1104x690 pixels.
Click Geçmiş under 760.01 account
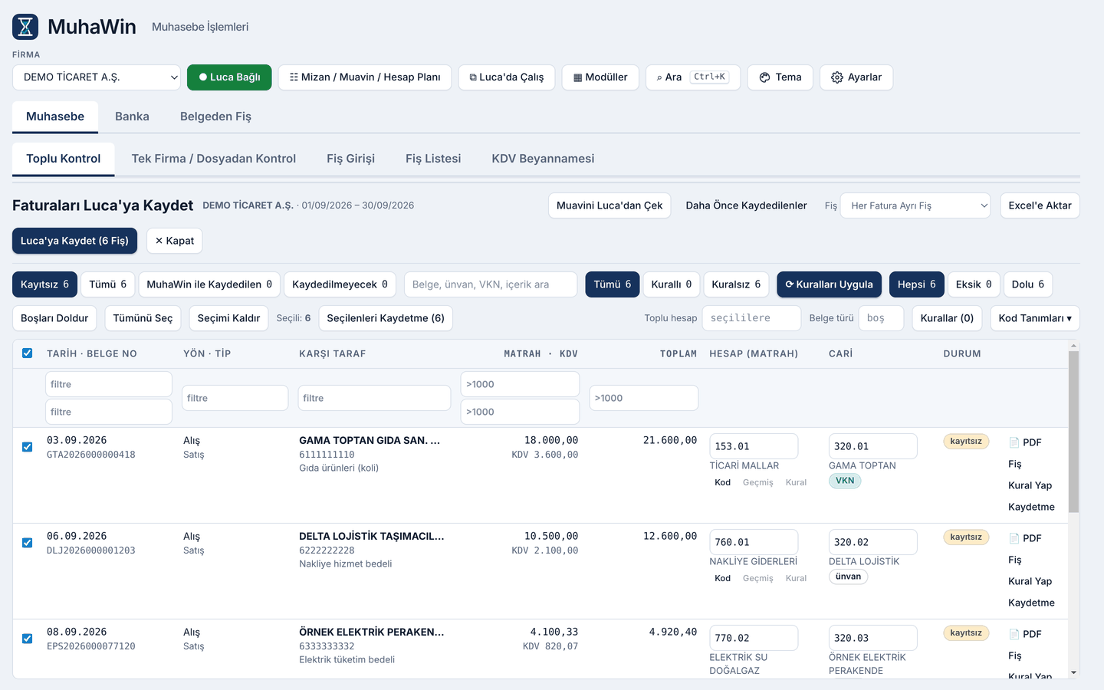757,578
